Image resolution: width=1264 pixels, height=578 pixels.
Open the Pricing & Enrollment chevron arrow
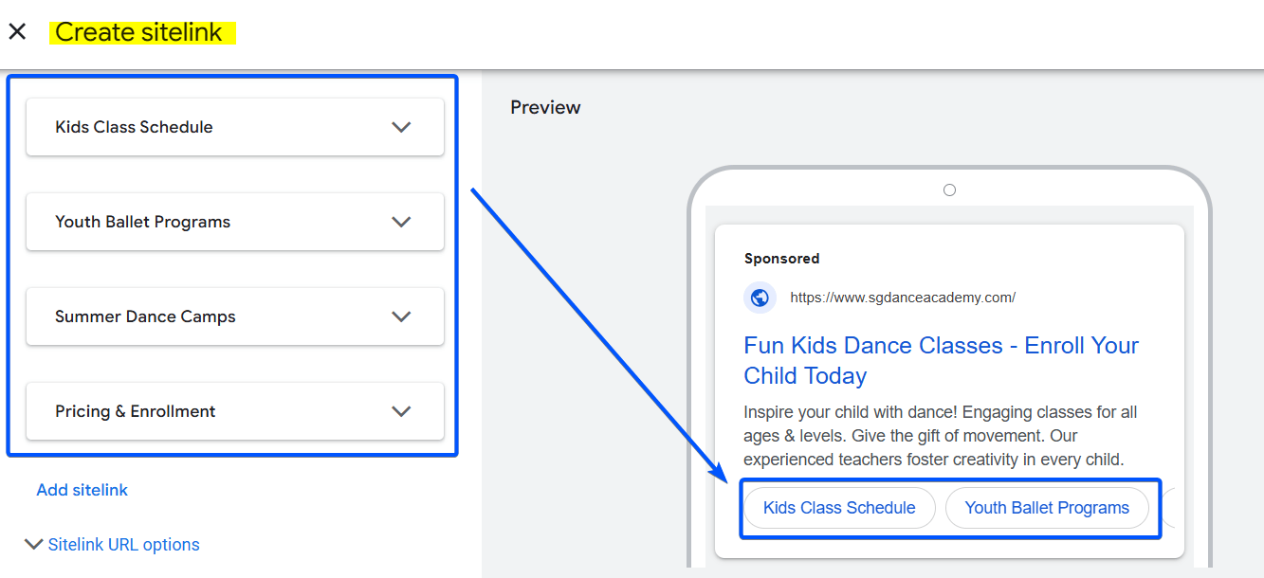[x=401, y=411]
